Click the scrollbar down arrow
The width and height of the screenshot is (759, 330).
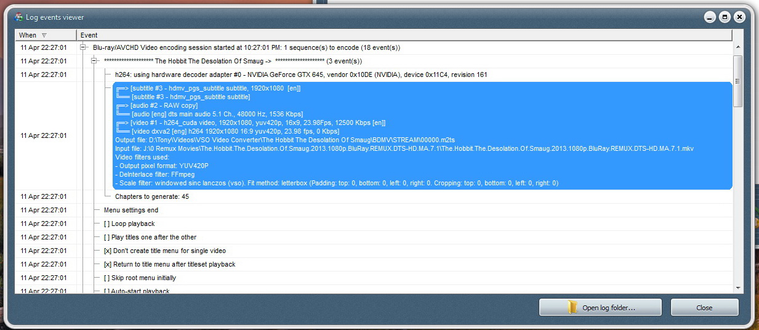click(x=738, y=288)
